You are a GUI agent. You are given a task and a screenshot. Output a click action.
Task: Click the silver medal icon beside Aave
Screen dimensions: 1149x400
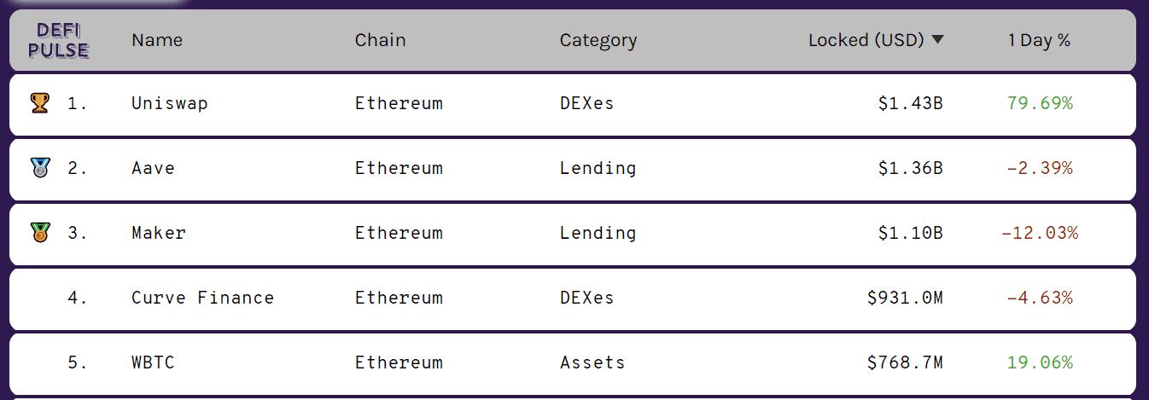(39, 168)
